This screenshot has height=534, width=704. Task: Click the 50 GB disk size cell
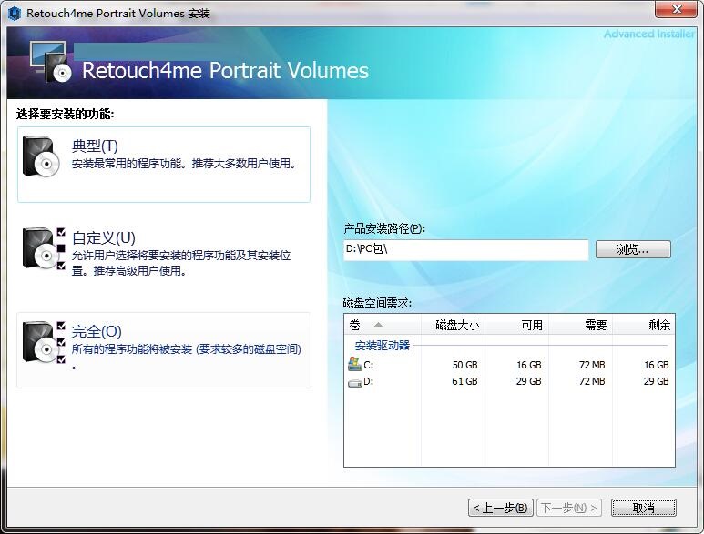tap(464, 365)
